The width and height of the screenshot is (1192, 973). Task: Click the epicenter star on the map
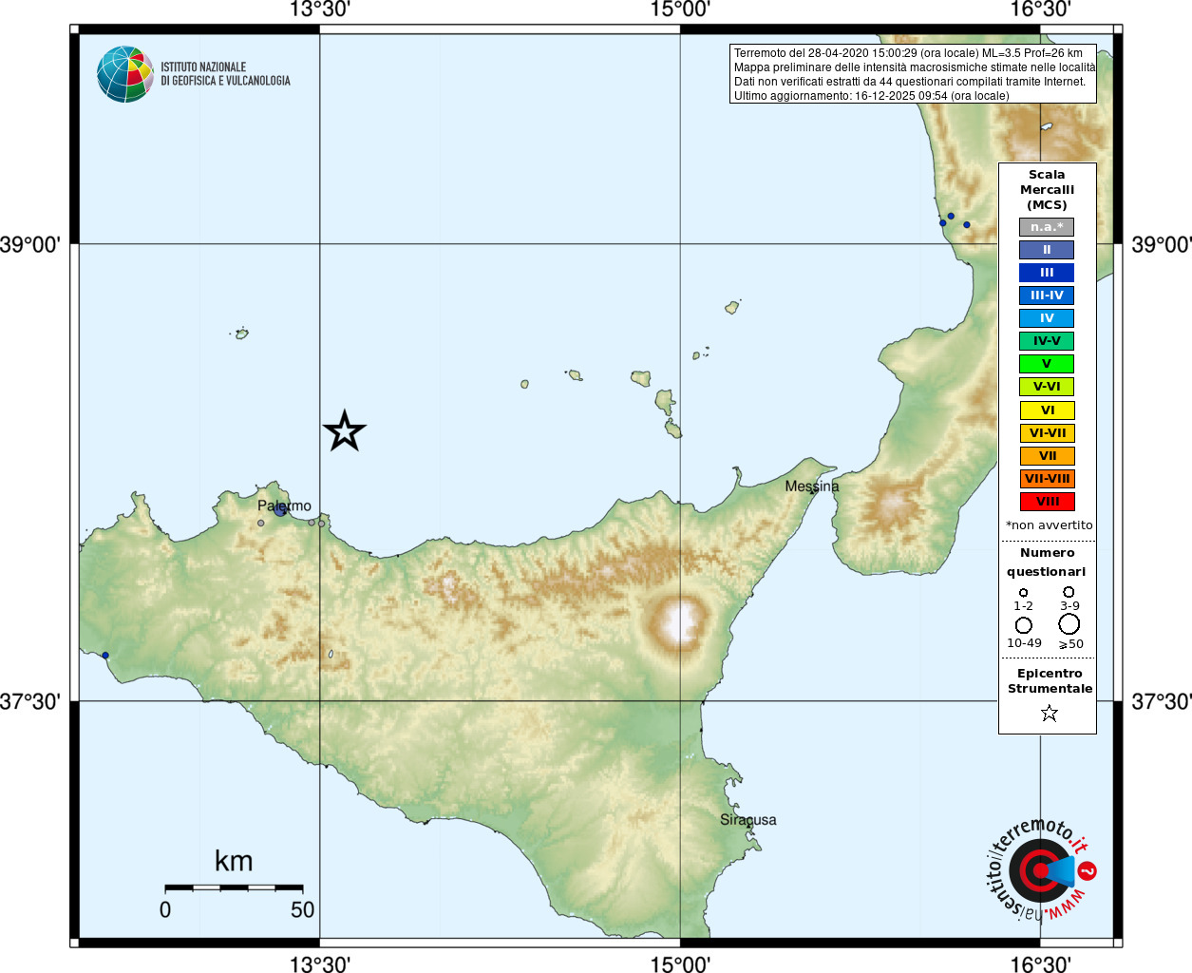[345, 431]
